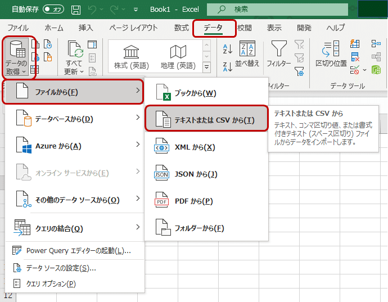This screenshot has width=388, height=302.
Task: Click the advanced filter funnel with gear icon
Action: [x=299, y=71]
